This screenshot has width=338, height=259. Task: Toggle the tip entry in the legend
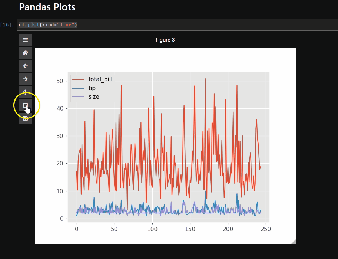[92, 88]
